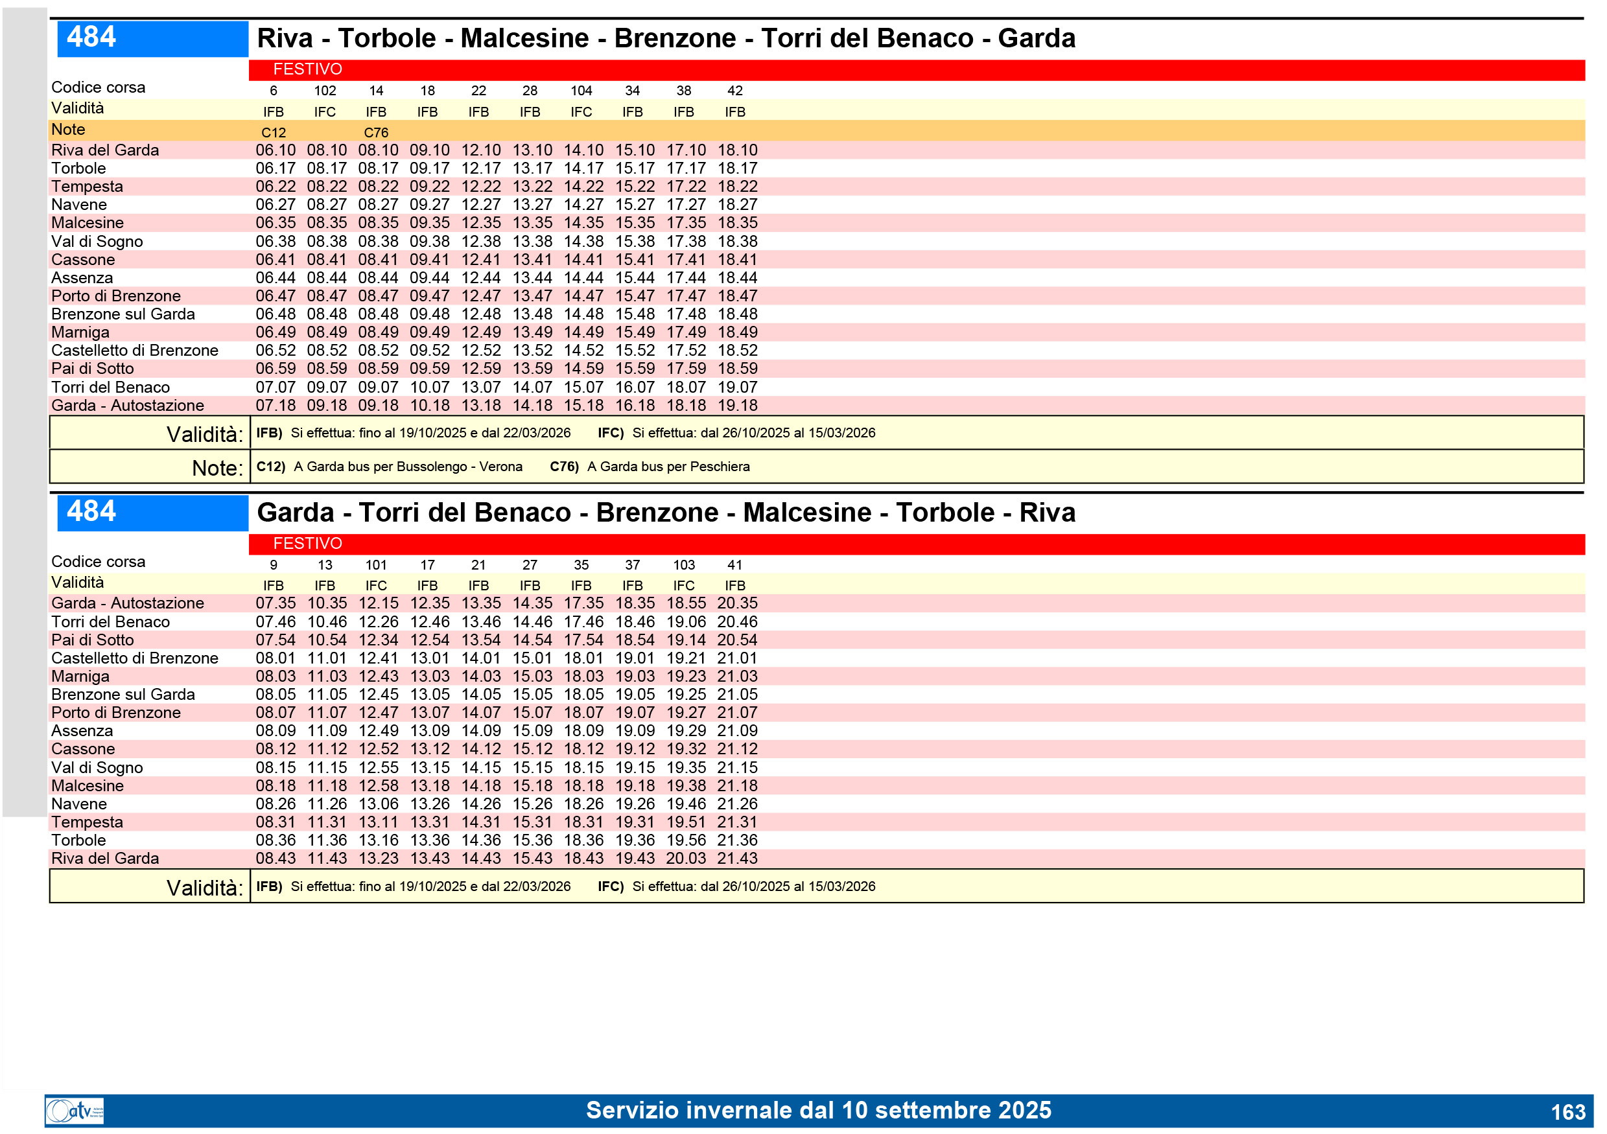This screenshot has height=1134, width=1607.
Task: Click the 07.07 time at Torri del Benaco
Action: (x=275, y=387)
